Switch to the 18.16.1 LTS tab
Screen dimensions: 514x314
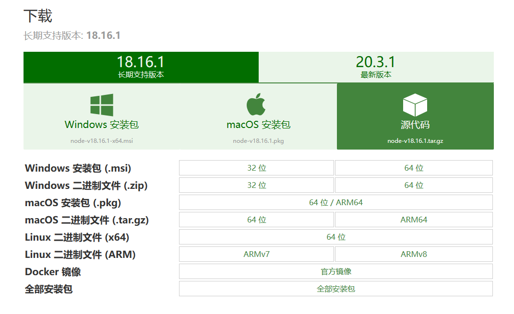click(141, 67)
